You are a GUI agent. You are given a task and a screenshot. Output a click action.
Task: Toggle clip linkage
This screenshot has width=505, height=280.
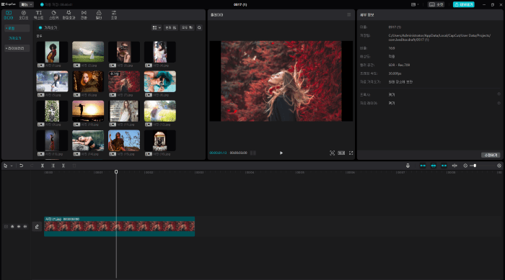coord(444,166)
